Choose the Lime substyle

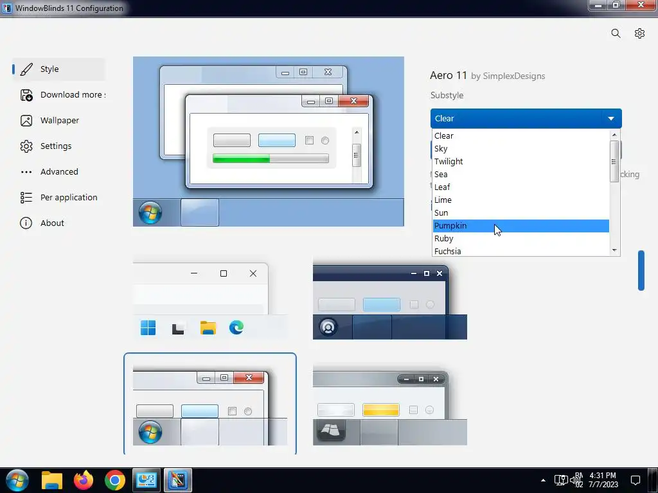(520, 200)
